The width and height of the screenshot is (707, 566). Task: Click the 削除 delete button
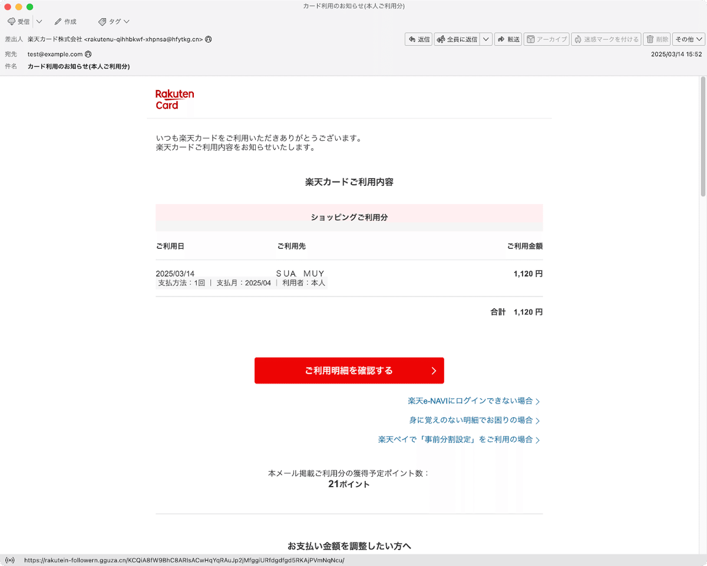(x=657, y=39)
